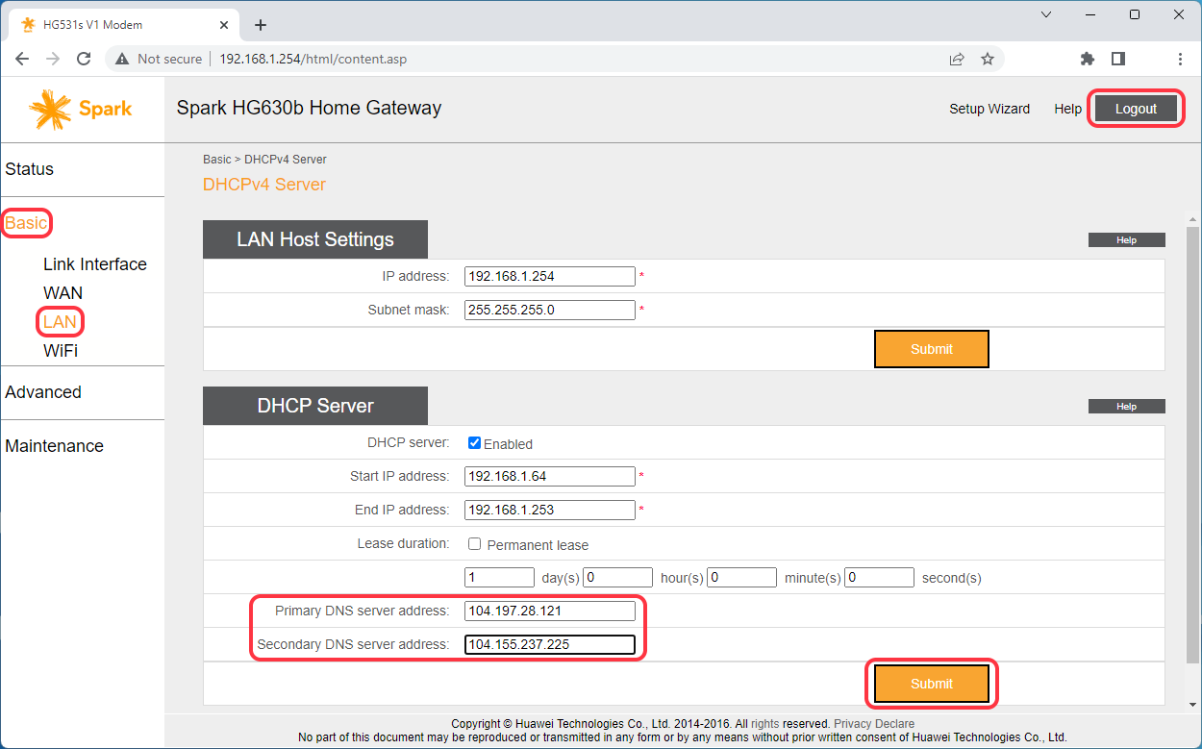Toggle the browser side panel icon
This screenshot has width=1202, height=749.
(x=1117, y=59)
